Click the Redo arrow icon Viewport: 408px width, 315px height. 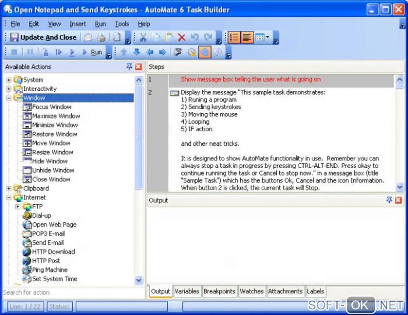208,38
